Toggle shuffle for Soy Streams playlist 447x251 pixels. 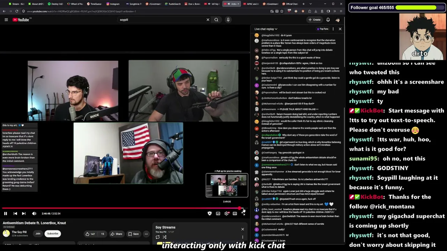pyautogui.click(x=164, y=237)
